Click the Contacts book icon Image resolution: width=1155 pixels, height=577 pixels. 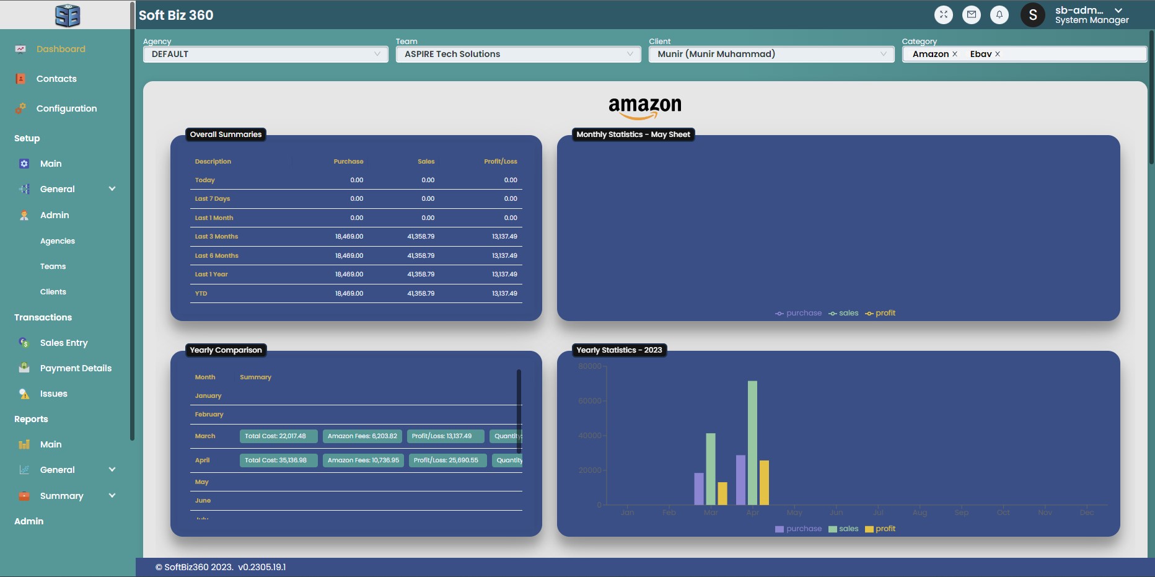tap(20, 79)
